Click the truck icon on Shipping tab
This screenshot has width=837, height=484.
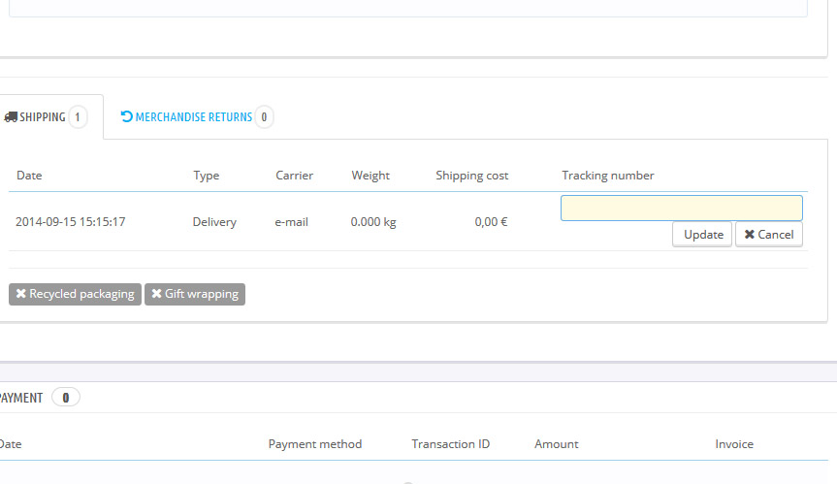coord(11,117)
